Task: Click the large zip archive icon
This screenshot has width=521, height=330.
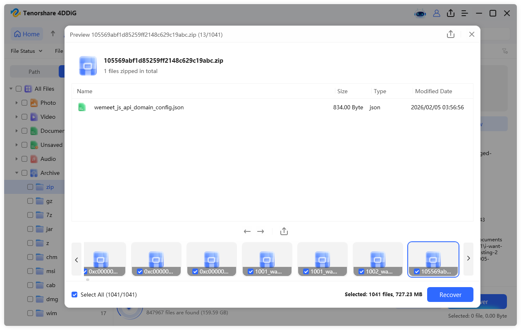Action: [x=88, y=66]
